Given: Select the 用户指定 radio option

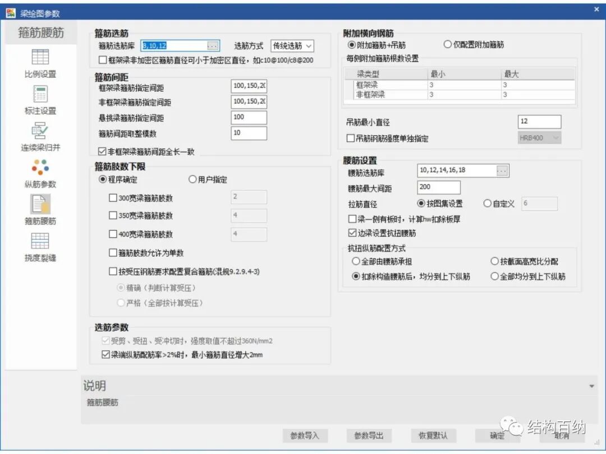Looking at the screenshot, I should pos(192,179).
